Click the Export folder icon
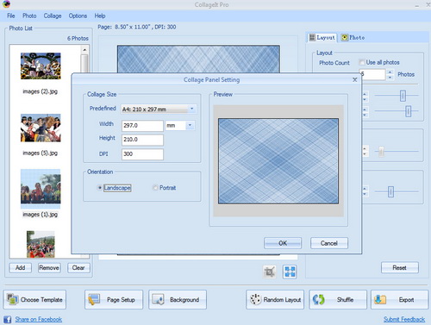Image resolution: width=431 pixels, height=325 pixels. coord(380,299)
